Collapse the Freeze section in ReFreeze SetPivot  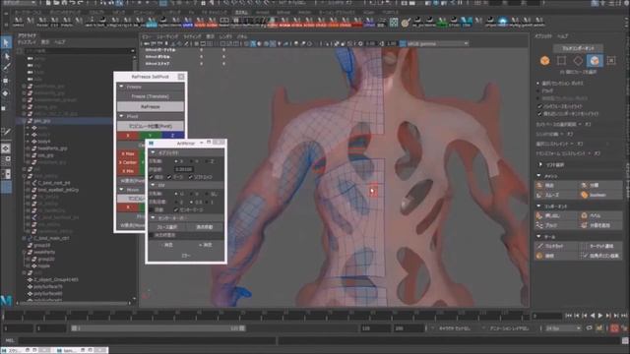pyautogui.click(x=121, y=87)
